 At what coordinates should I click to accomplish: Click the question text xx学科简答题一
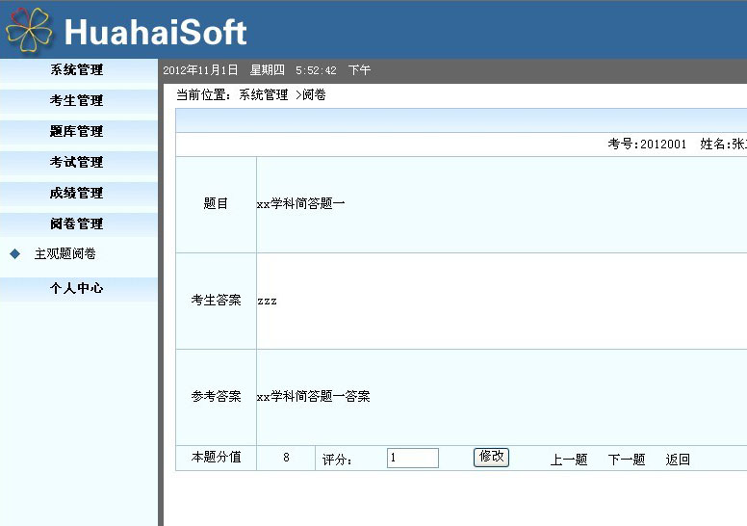[x=300, y=204]
